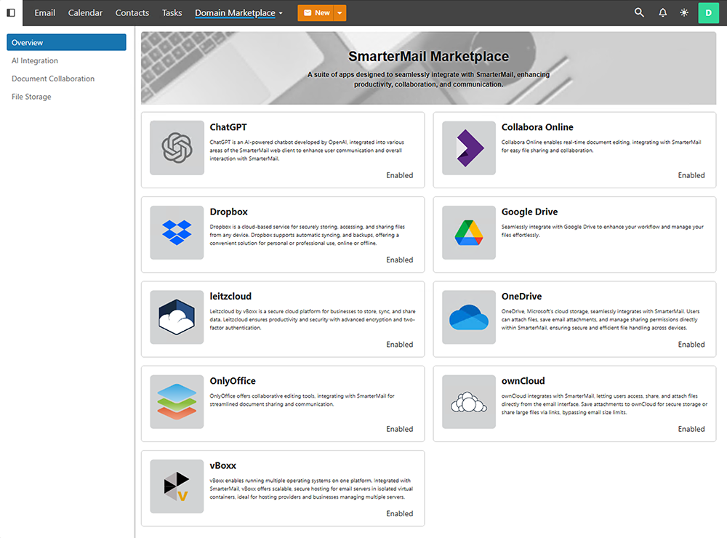Viewport: 727px width, 538px height.
Task: Open the Google Drive card title
Action: [x=529, y=212]
